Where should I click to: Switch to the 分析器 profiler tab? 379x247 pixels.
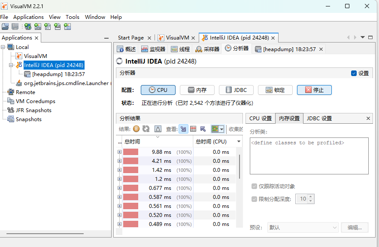tap(236, 49)
